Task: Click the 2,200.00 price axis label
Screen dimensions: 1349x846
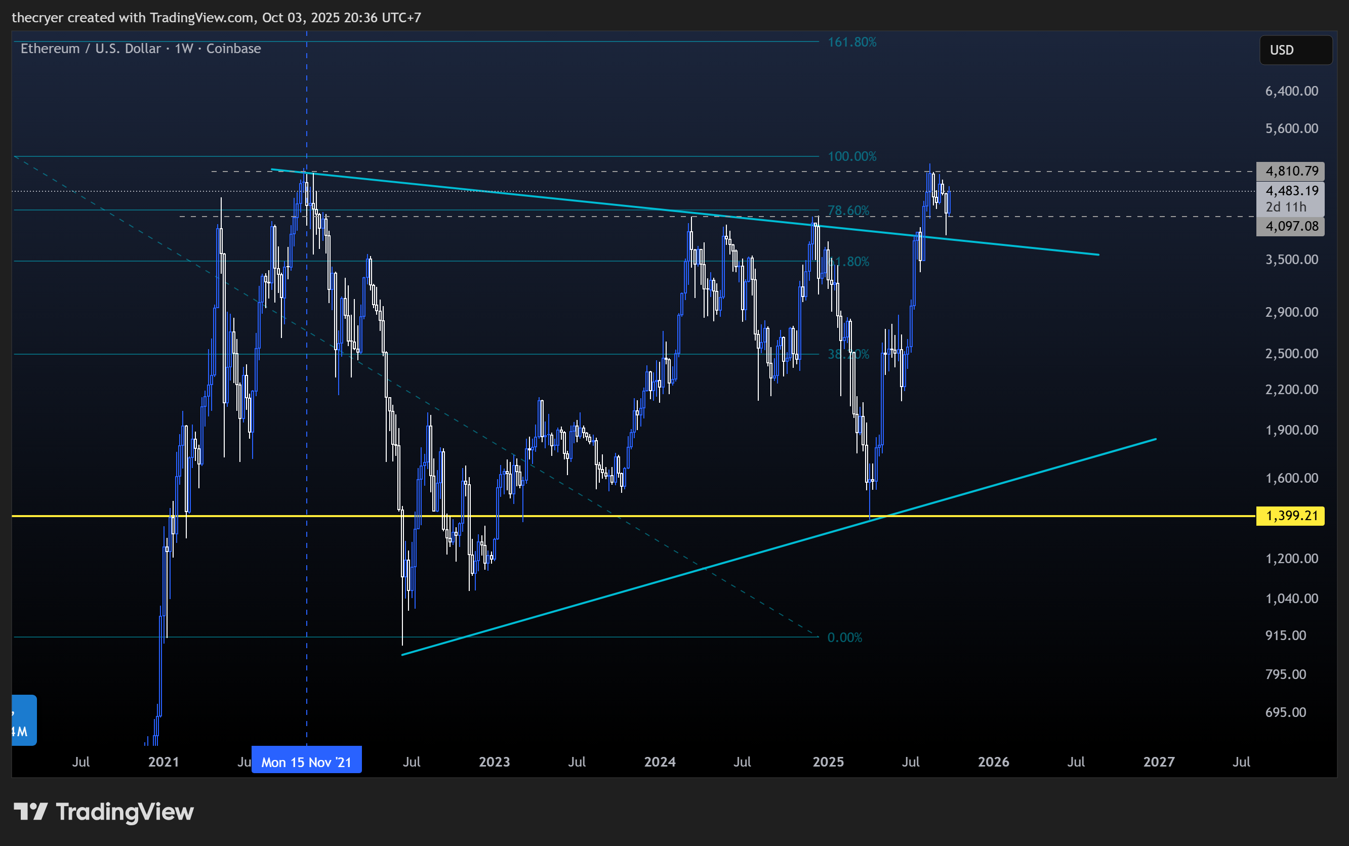Action: (x=1291, y=390)
